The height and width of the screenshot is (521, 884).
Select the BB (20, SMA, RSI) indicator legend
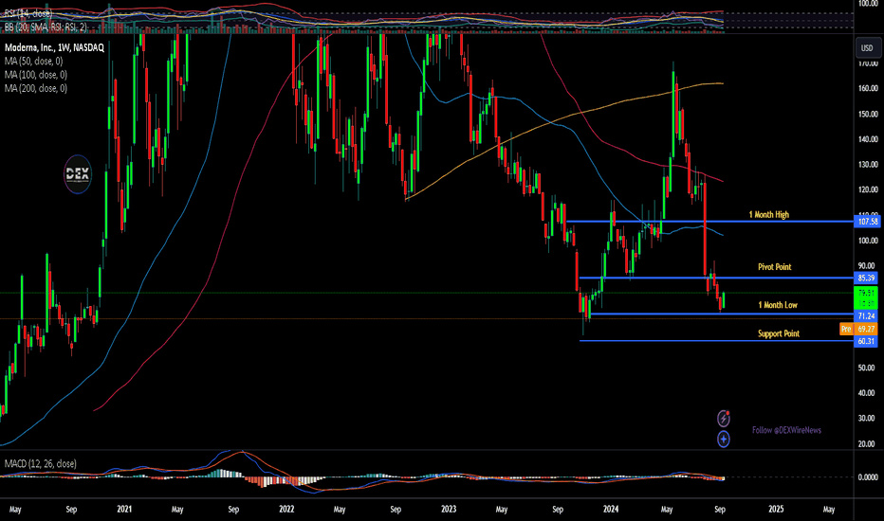click(46, 27)
